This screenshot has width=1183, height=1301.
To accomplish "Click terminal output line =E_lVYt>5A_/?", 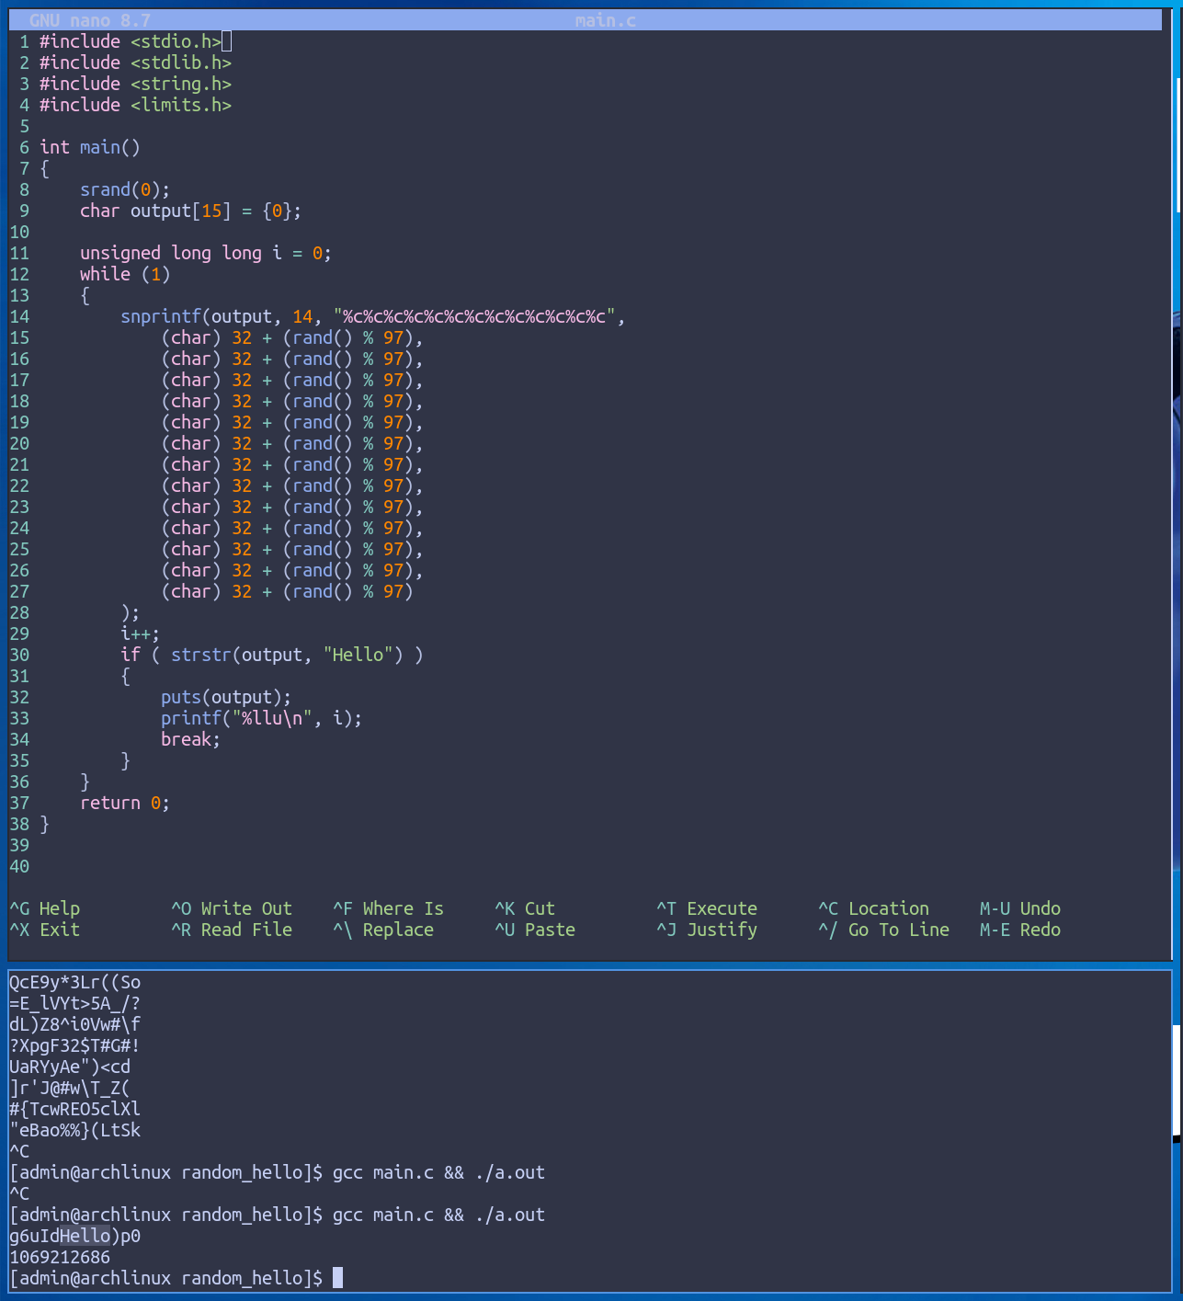I will coord(74,1003).
